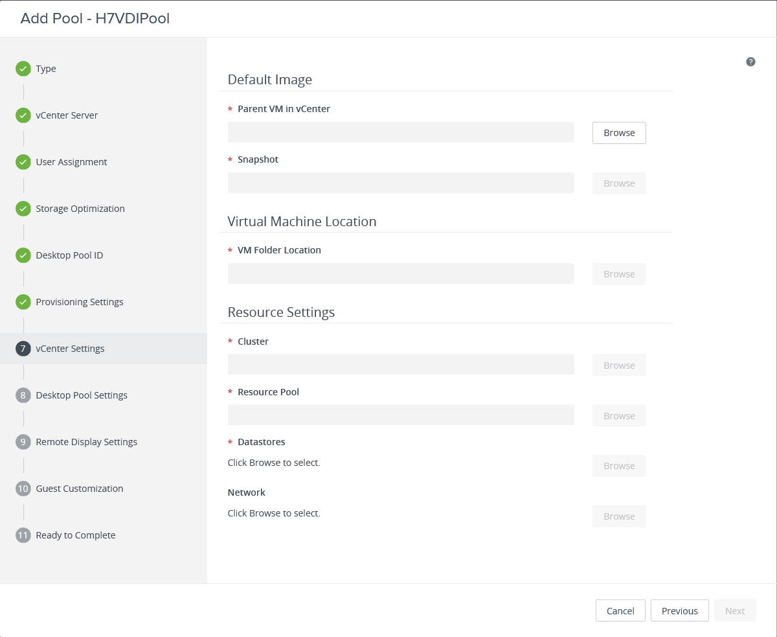Click the User Assignment step checkmark icon
Screen dimensions: 777x637
click(x=23, y=162)
